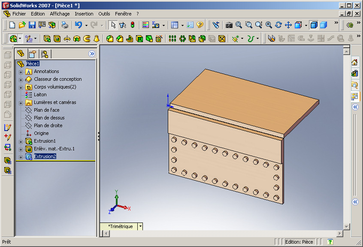Click the camera snapshot icon
The image size is (363, 247).
(x=229, y=25)
